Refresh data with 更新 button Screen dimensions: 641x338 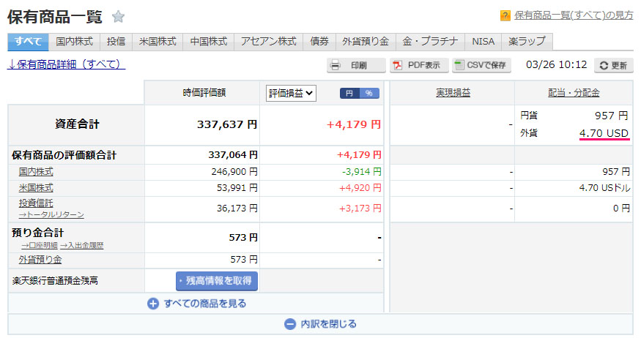tap(613, 65)
